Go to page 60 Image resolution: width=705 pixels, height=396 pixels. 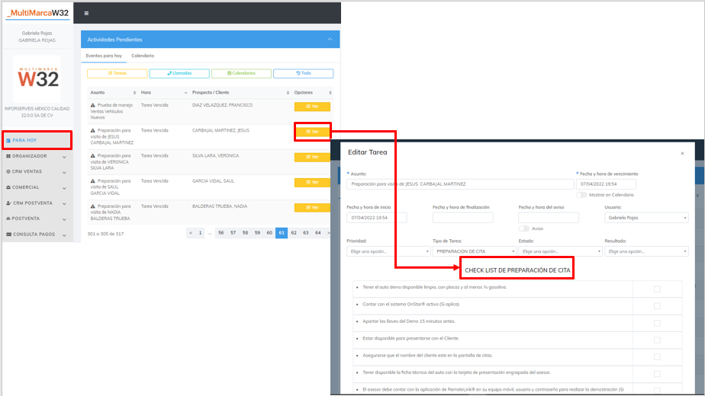(269, 233)
